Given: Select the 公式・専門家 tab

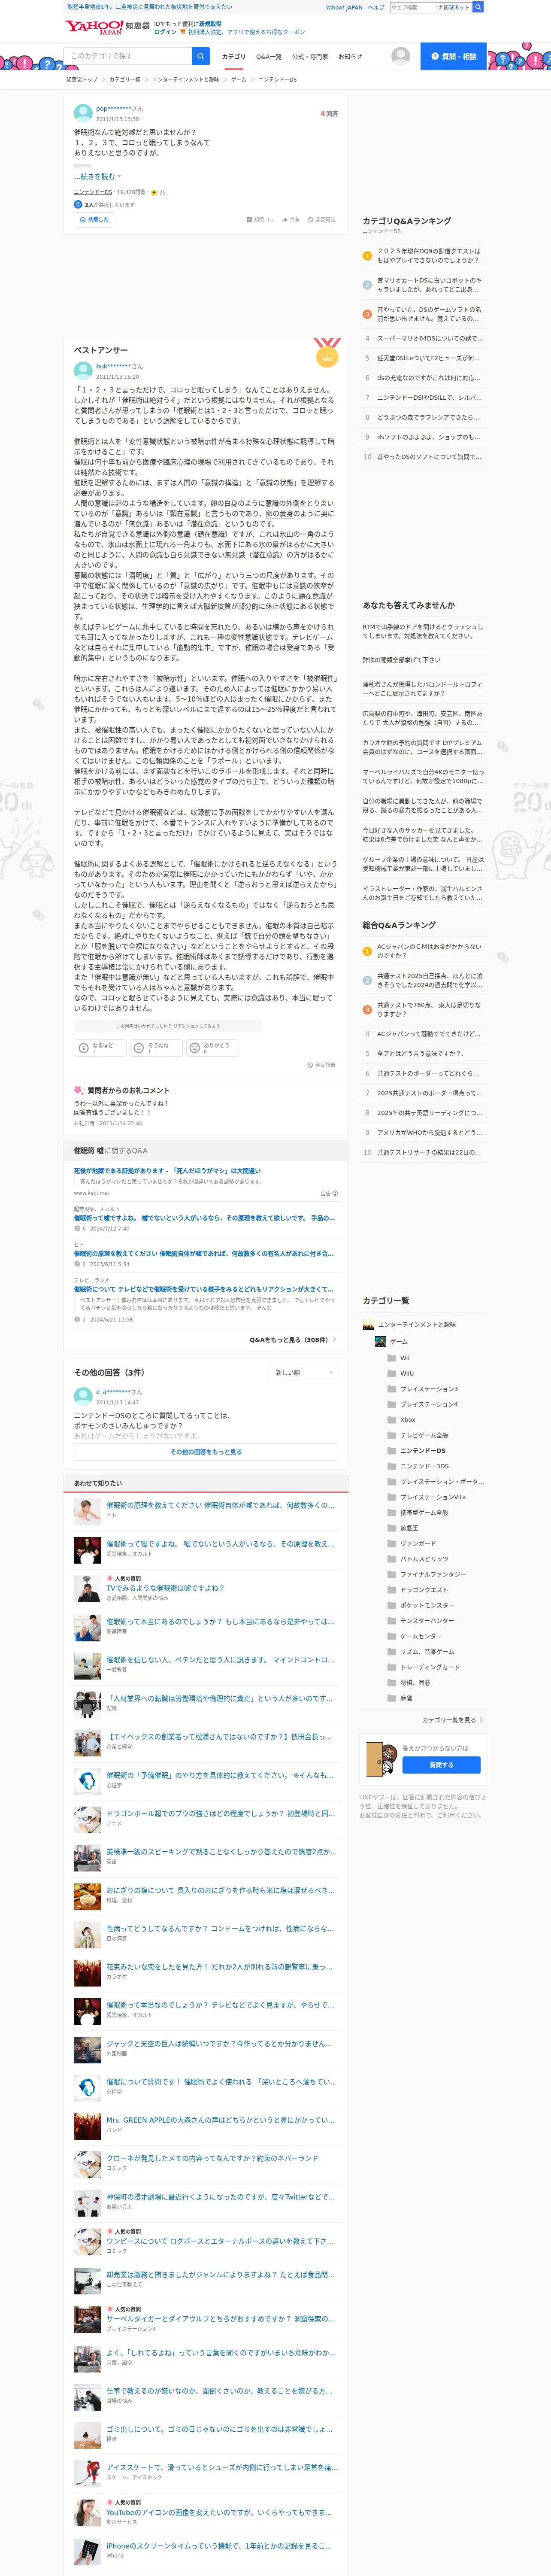Looking at the screenshot, I should (310, 57).
